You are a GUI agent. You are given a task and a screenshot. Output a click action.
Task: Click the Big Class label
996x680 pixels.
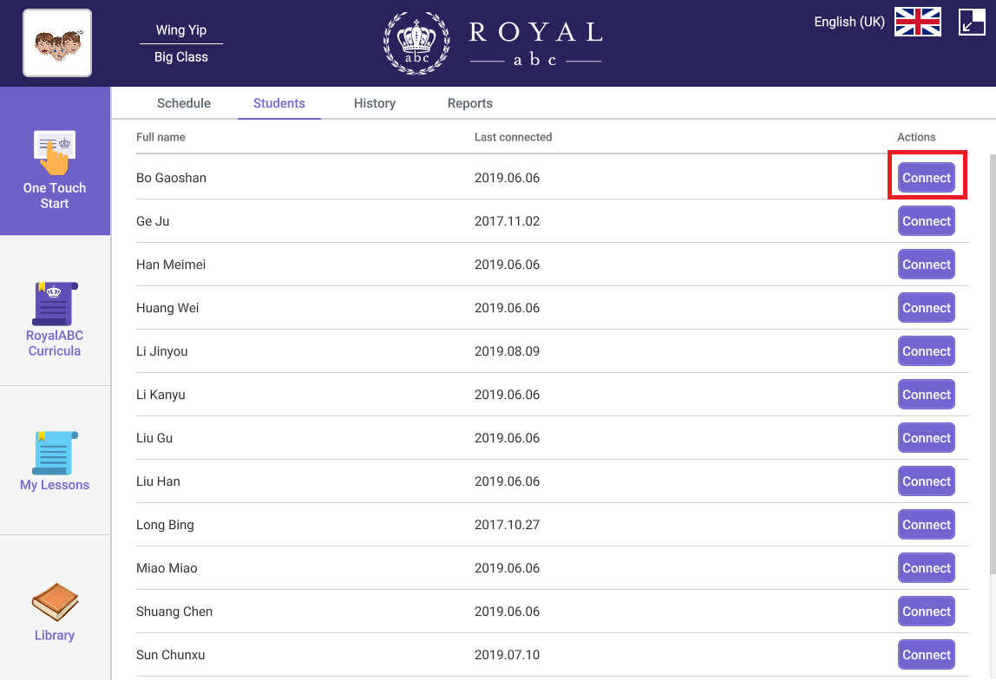(181, 57)
